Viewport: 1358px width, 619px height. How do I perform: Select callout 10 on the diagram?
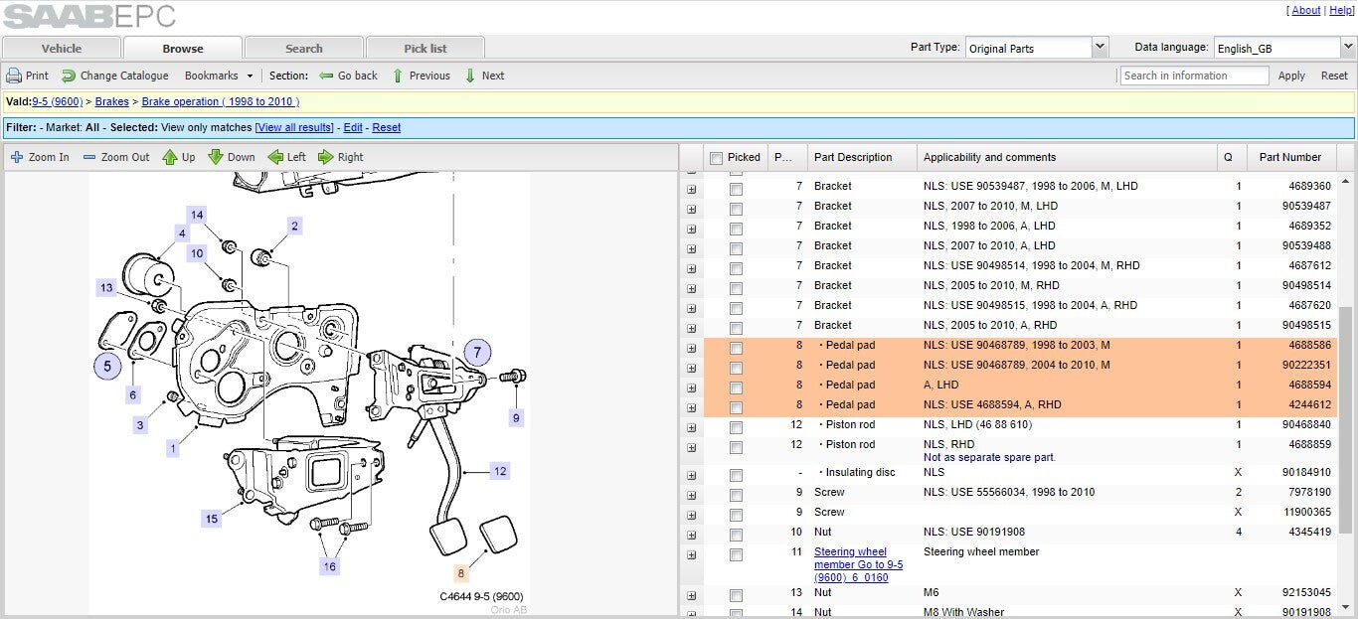(x=197, y=253)
